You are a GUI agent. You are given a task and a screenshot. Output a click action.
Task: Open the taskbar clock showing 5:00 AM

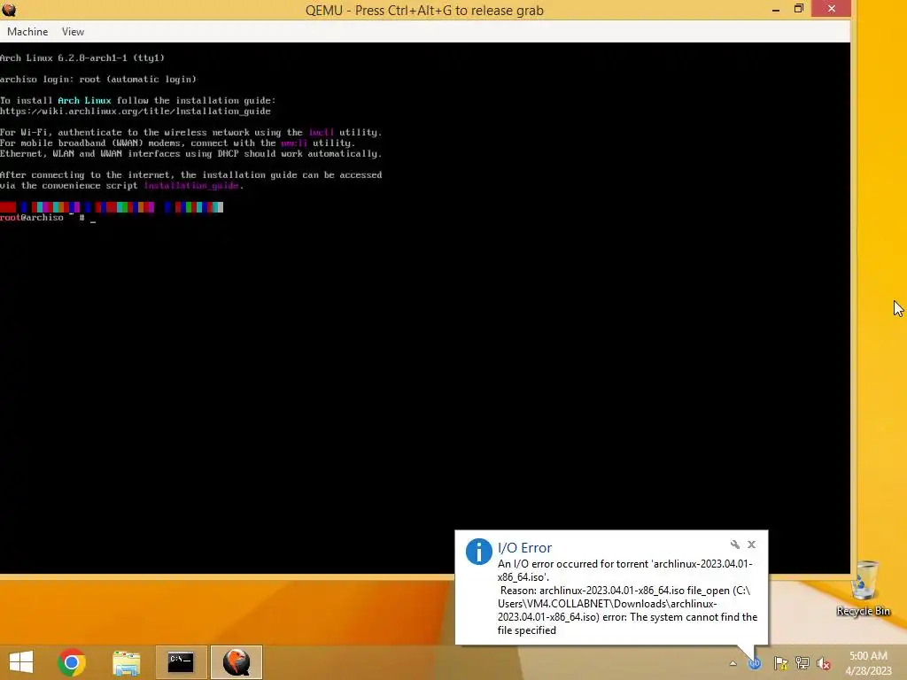tap(868, 663)
